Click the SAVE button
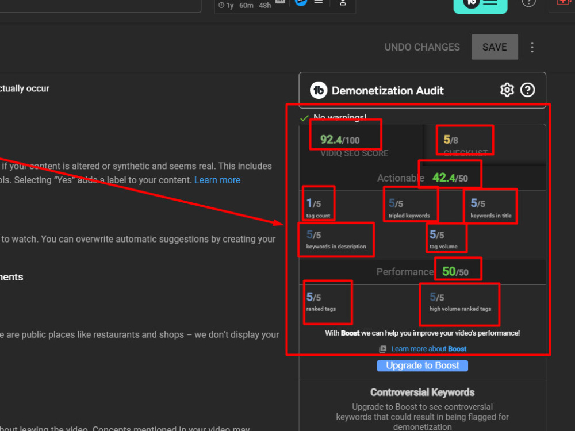Viewport: 575px width, 431px height. point(494,47)
